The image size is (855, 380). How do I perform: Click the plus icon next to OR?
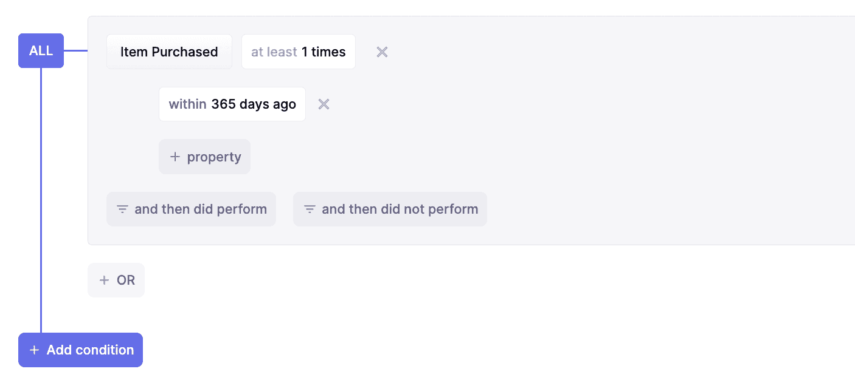pos(105,280)
